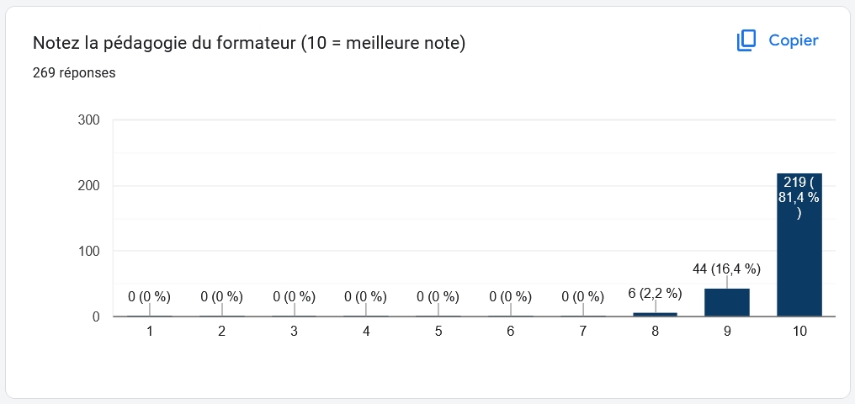Image resolution: width=855 pixels, height=404 pixels.
Task: Select the 6 (2,2 %) data label
Action: [655, 294]
